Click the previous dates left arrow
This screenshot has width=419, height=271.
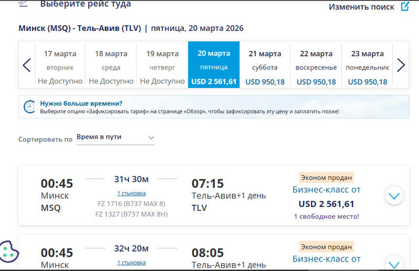pos(27,65)
